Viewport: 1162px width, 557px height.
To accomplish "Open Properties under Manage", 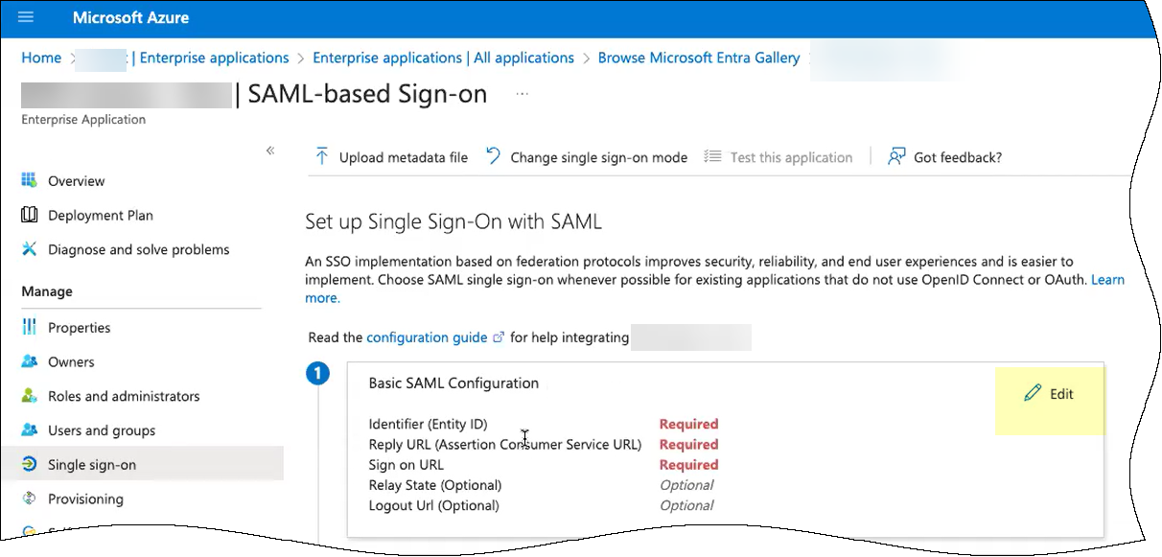I will [79, 328].
